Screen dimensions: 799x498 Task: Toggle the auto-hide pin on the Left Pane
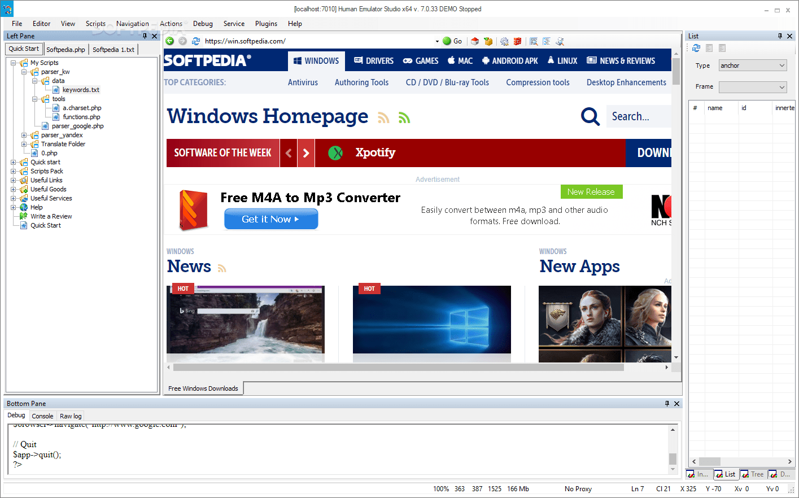pyautogui.click(x=145, y=36)
